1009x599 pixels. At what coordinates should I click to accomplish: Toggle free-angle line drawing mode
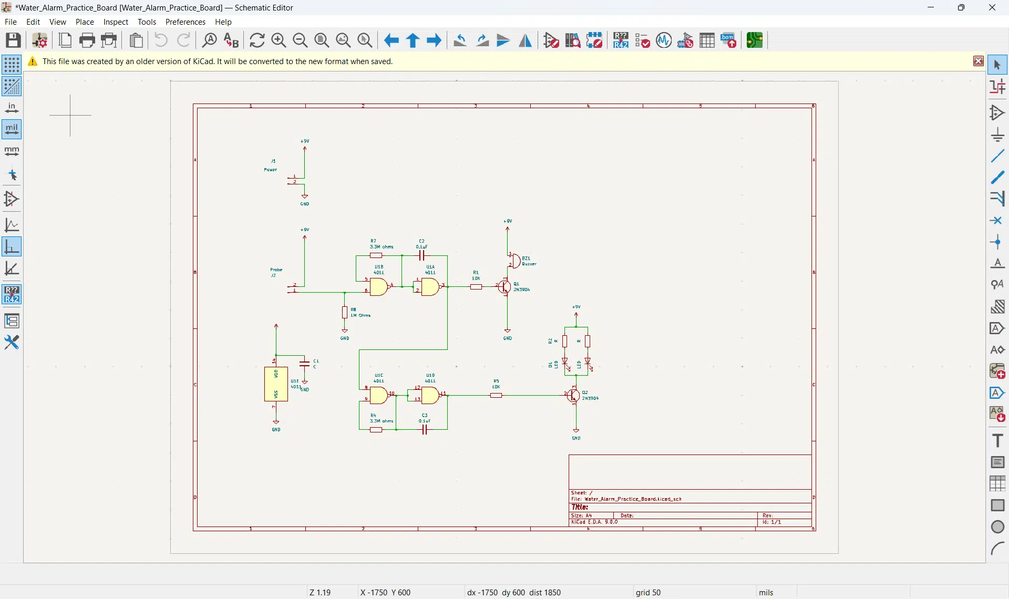pyautogui.click(x=12, y=225)
